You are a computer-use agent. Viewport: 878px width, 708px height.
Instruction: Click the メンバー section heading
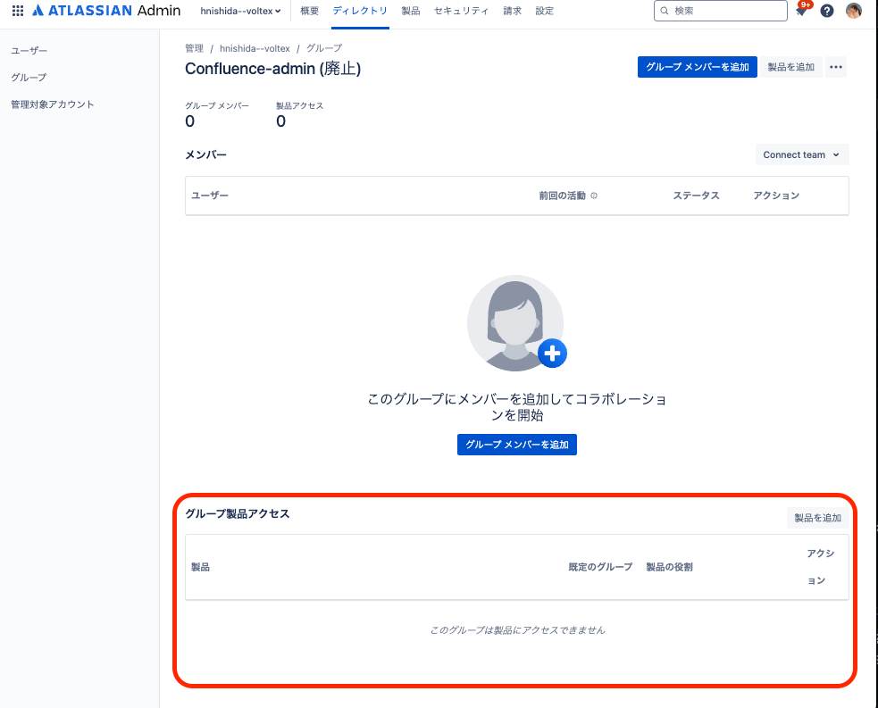pos(205,155)
